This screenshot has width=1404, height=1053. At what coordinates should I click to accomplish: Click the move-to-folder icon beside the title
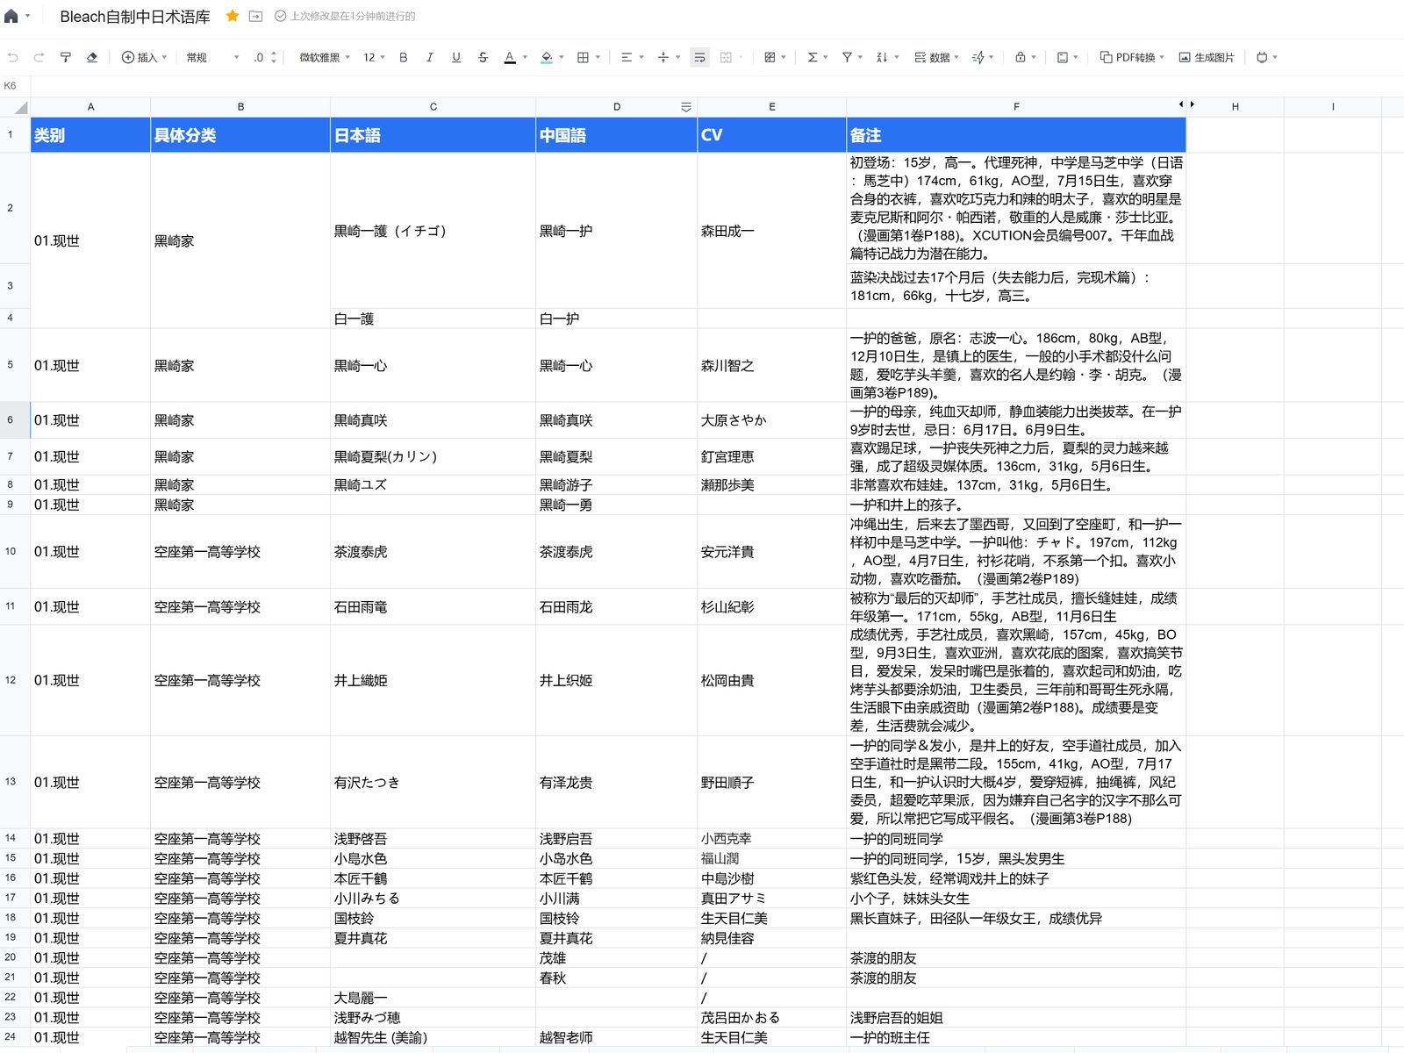(255, 16)
